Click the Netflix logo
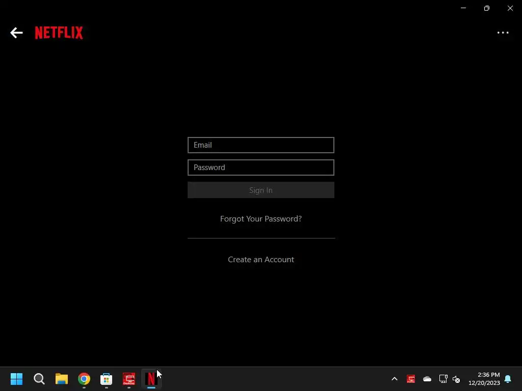Screen dimensions: 522x391 (x=59, y=33)
